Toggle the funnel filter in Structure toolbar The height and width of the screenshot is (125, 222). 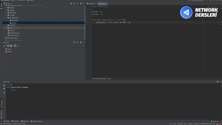point(18,46)
